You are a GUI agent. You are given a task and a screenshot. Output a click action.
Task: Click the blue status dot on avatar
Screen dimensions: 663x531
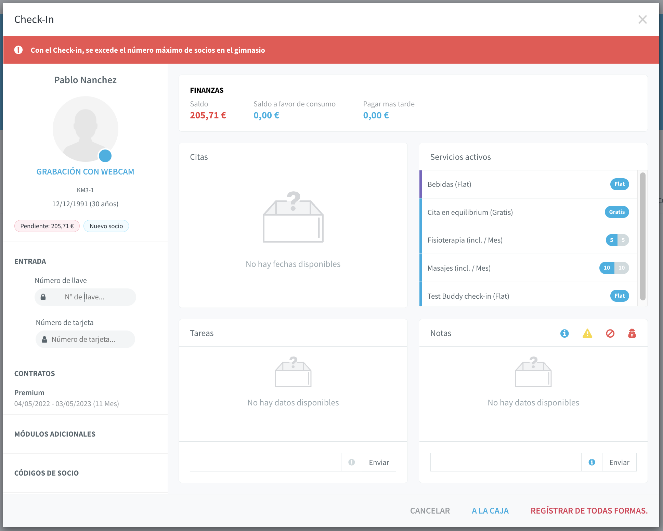pyautogui.click(x=105, y=156)
